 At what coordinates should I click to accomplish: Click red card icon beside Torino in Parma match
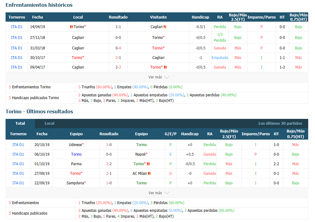tap(148, 164)
